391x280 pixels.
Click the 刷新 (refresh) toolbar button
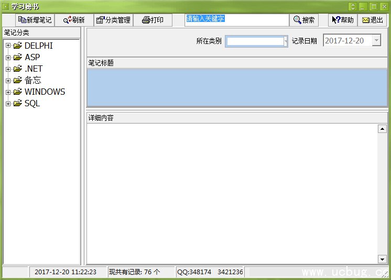click(74, 20)
